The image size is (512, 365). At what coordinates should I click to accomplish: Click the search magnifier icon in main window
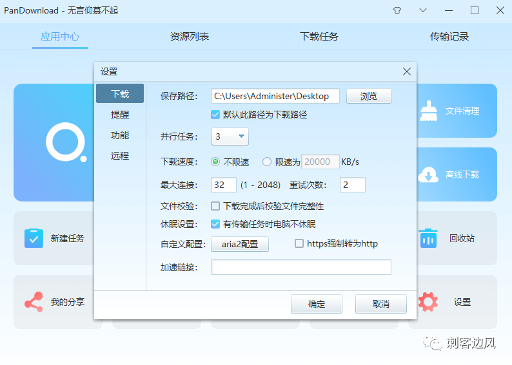[x=66, y=142]
